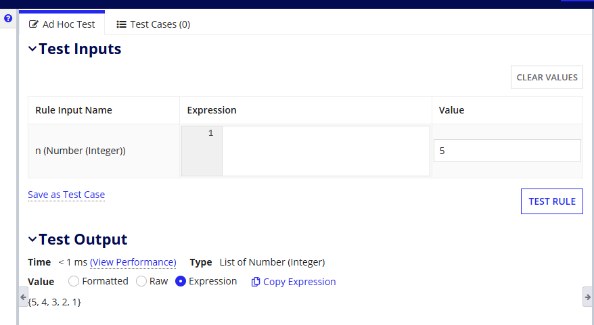This screenshot has width=594, height=325.
Task: Click the blue help question mark icon
Action: [x=8, y=18]
